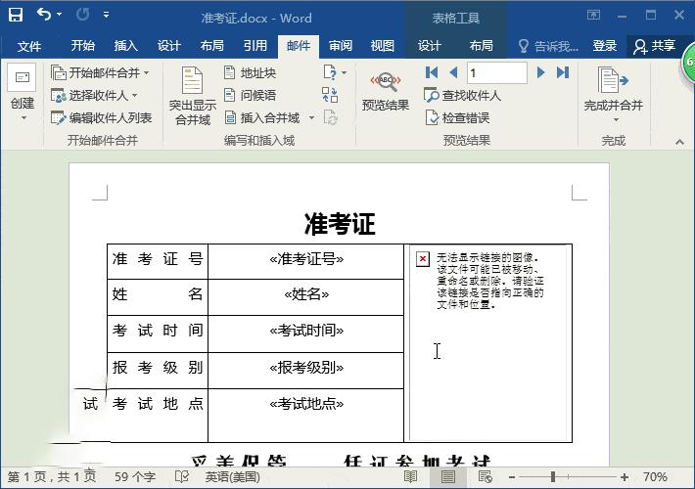Image resolution: width=695 pixels, height=489 pixels.
Task: Go to the next record
Action: pos(540,72)
